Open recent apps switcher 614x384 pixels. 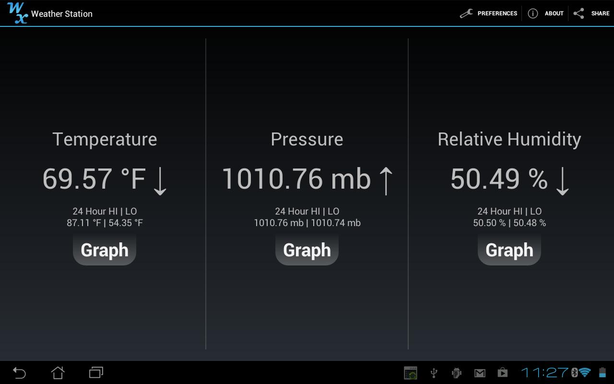[x=96, y=372]
